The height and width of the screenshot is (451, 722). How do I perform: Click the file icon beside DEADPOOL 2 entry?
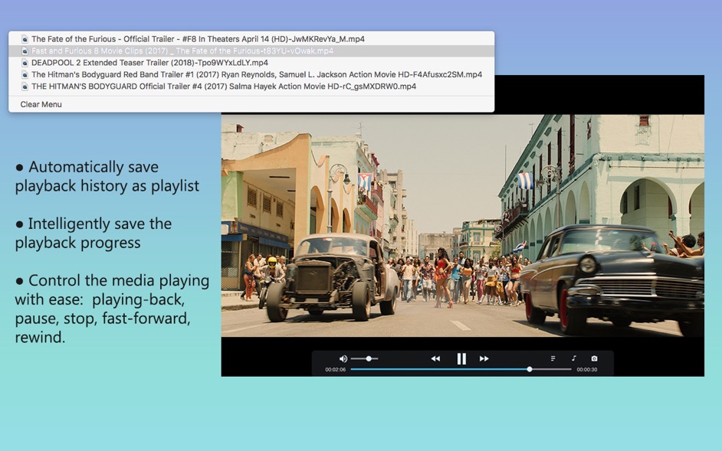[25, 63]
